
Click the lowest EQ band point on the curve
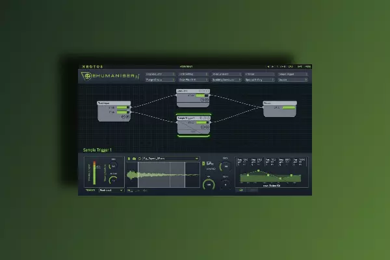(280, 179)
